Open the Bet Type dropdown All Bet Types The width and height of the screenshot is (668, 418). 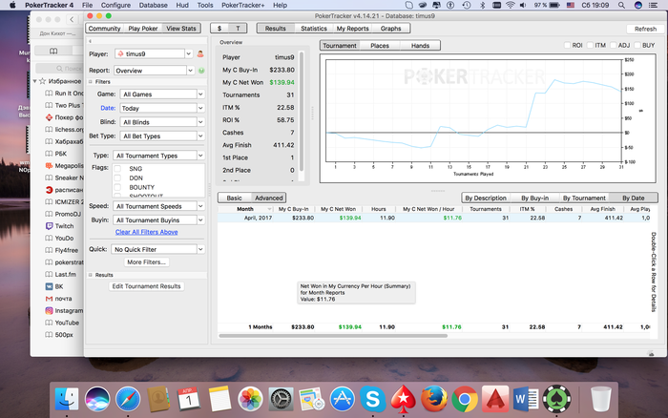(x=162, y=136)
